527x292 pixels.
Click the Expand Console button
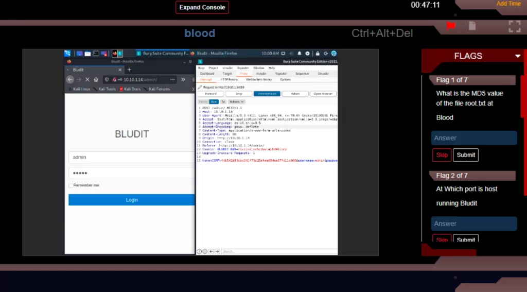(x=202, y=7)
